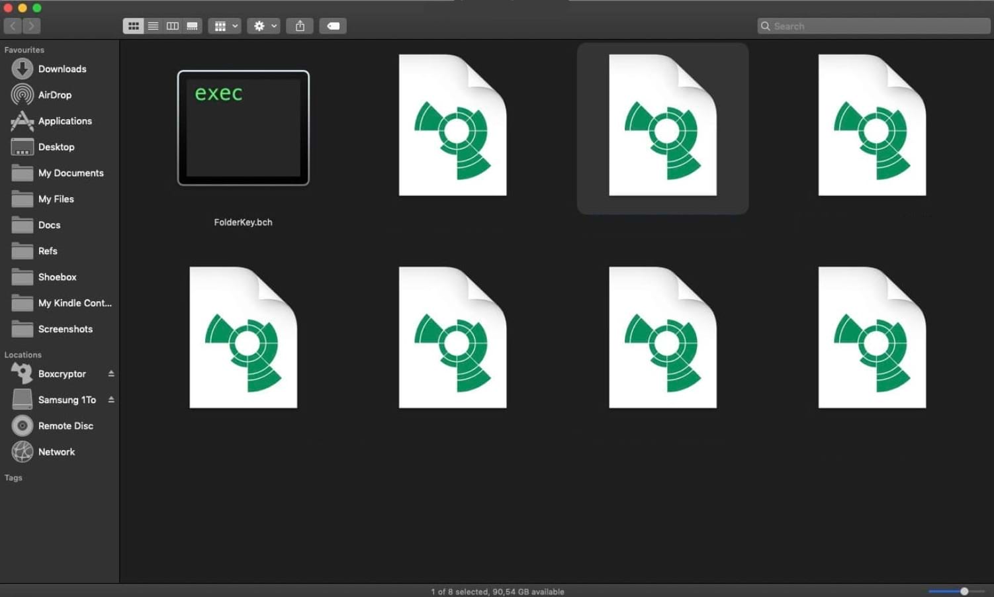This screenshot has width=994, height=597.
Task: Open AirDrop from the sidebar
Action: 54,95
